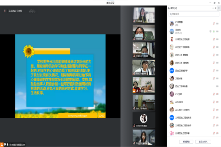Click the green microphone icon for 马老师
This screenshot has height=147, width=221.
[x=214, y=31]
